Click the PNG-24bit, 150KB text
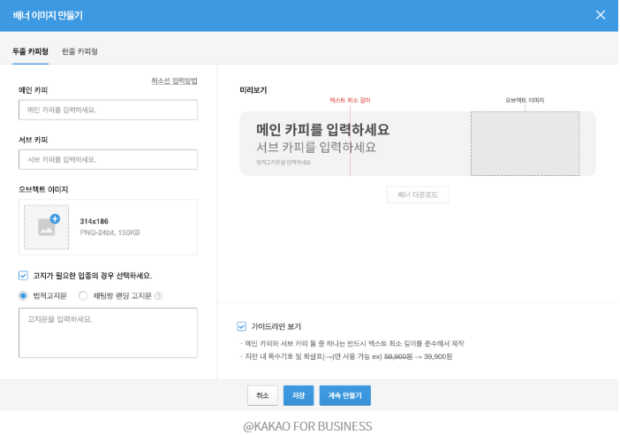 [x=110, y=233]
